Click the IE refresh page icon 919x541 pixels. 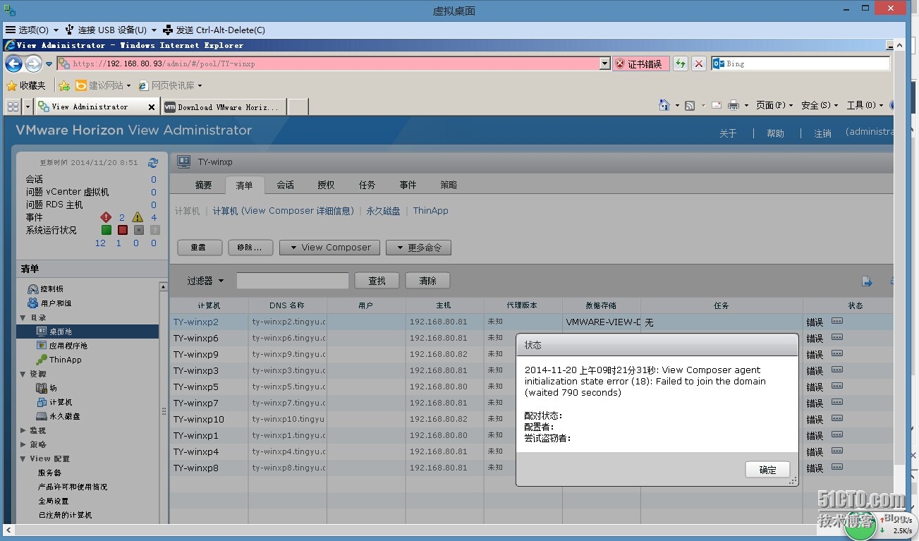(681, 63)
